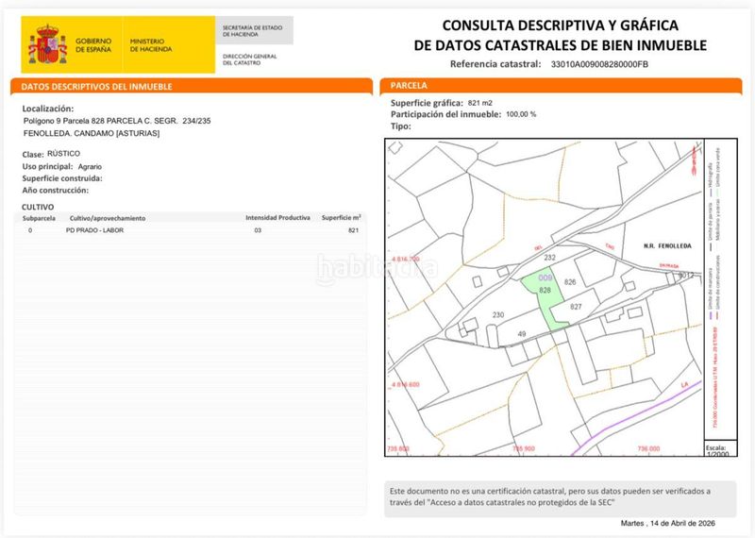Viewport: 755px width, 538px height.
Task: Click the 'Subparcela' column header
Action: coord(39,218)
